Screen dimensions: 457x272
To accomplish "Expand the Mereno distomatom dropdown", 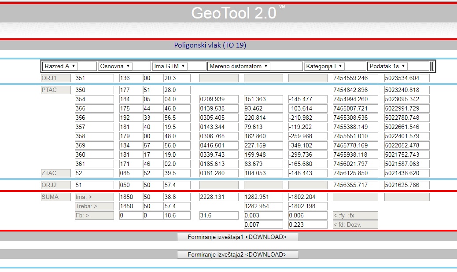I will [238, 66].
